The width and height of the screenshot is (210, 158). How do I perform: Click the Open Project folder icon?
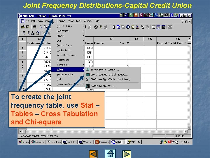(23, 27)
